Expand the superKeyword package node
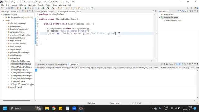 click(x=6, y=87)
